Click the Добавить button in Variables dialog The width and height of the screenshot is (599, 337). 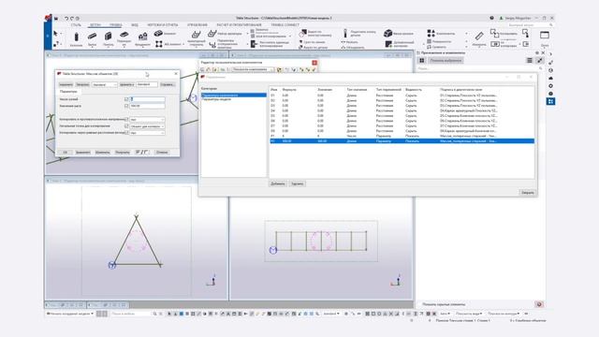(x=278, y=183)
